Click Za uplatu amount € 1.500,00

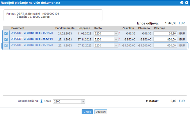click(x=129, y=45)
